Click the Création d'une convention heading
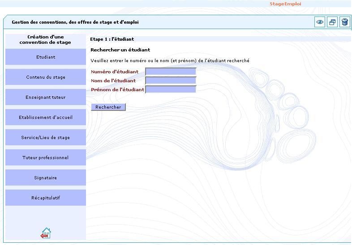 click(45, 40)
